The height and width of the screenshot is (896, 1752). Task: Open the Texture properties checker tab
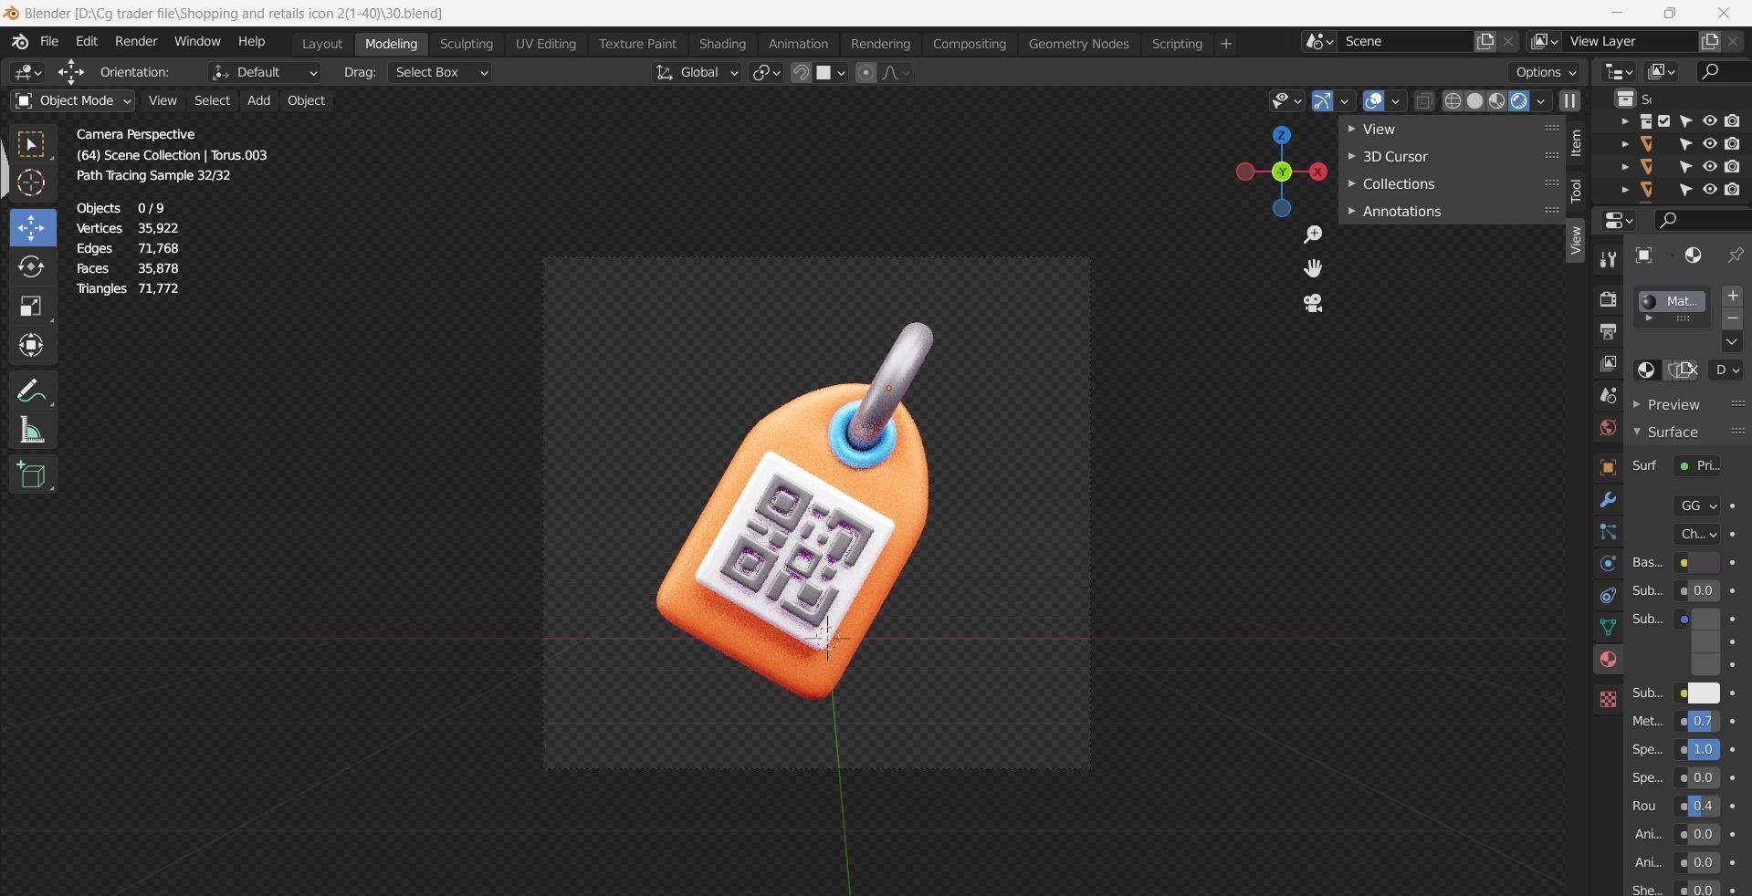pos(1608,700)
